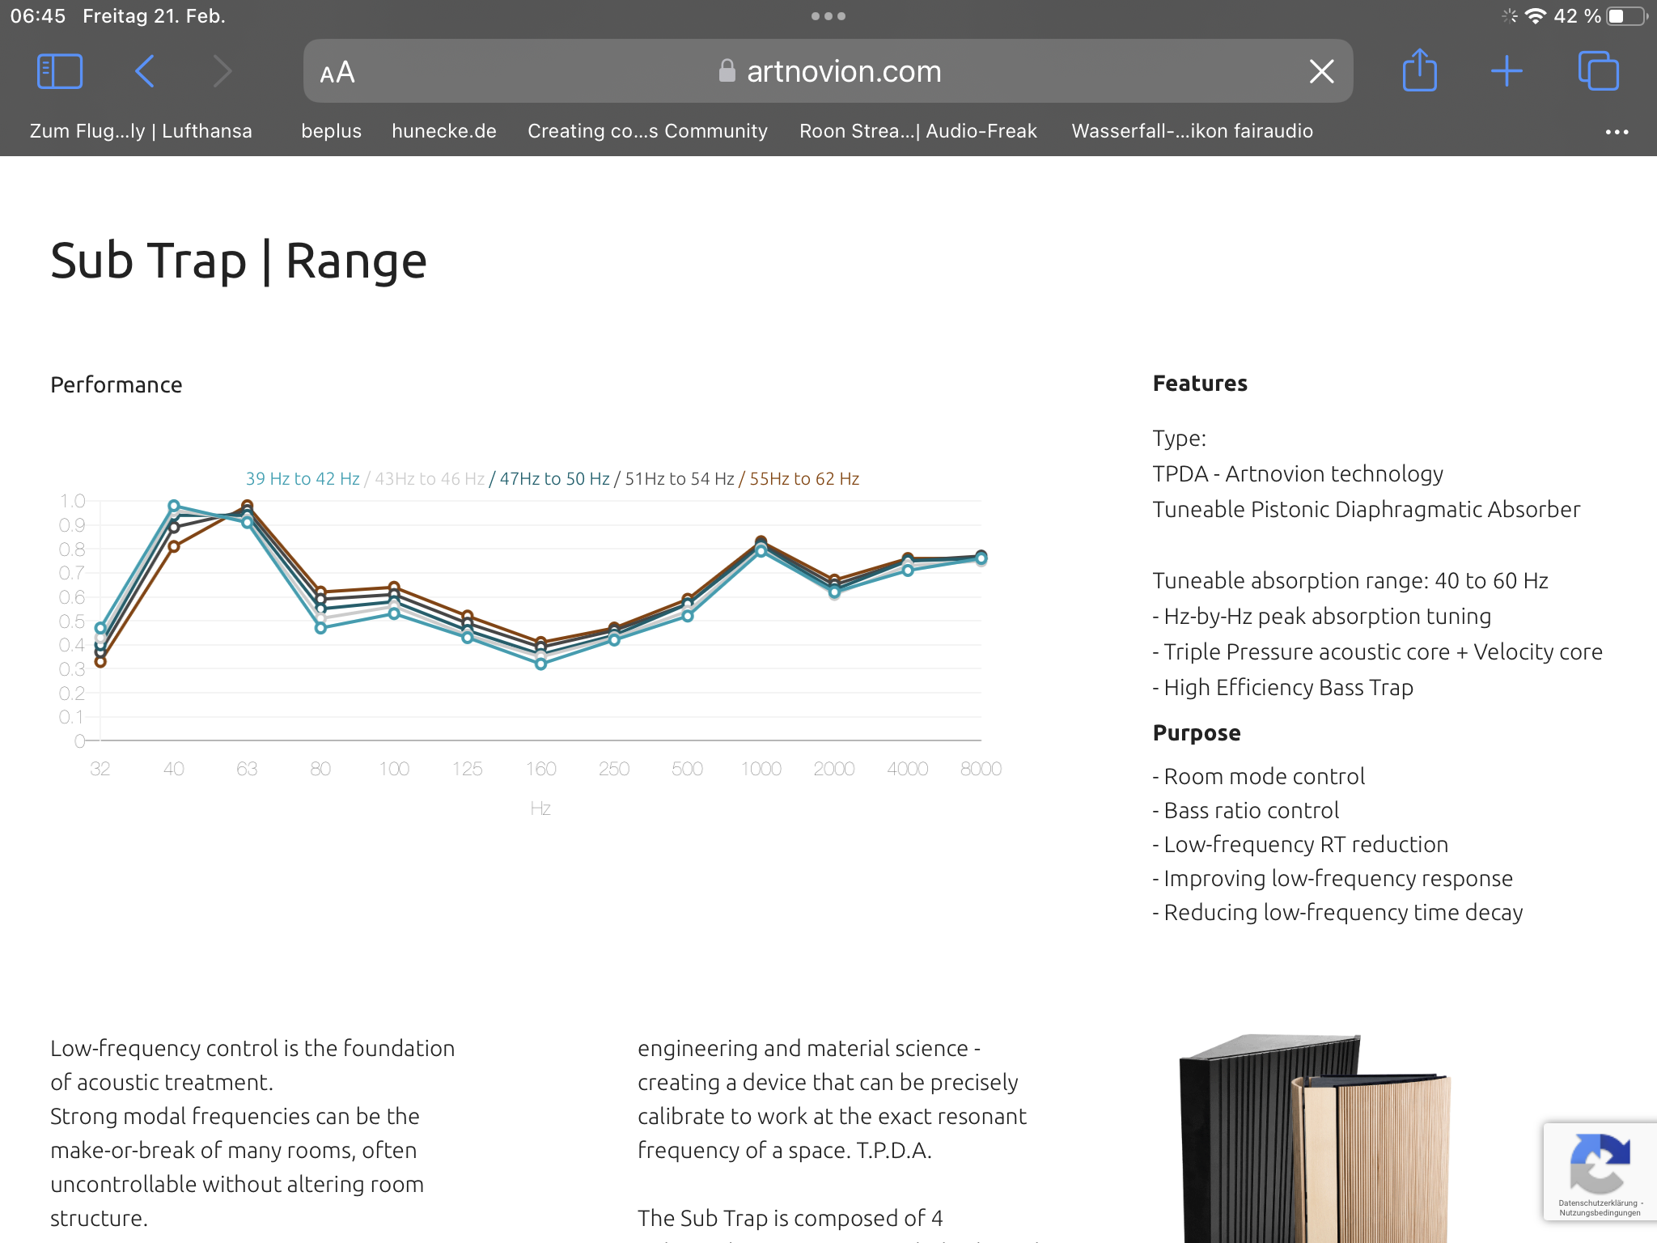Toggle the 51Hz to 54 Hz series

tap(680, 479)
